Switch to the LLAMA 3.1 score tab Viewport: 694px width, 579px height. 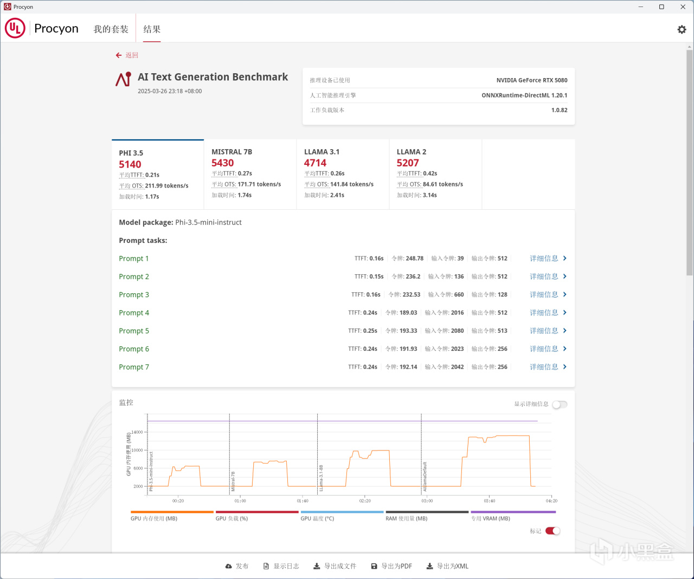343,174
